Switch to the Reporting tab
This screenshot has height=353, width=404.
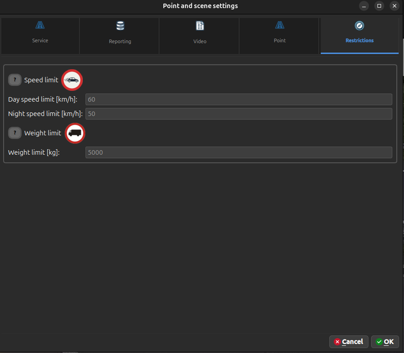(x=120, y=36)
